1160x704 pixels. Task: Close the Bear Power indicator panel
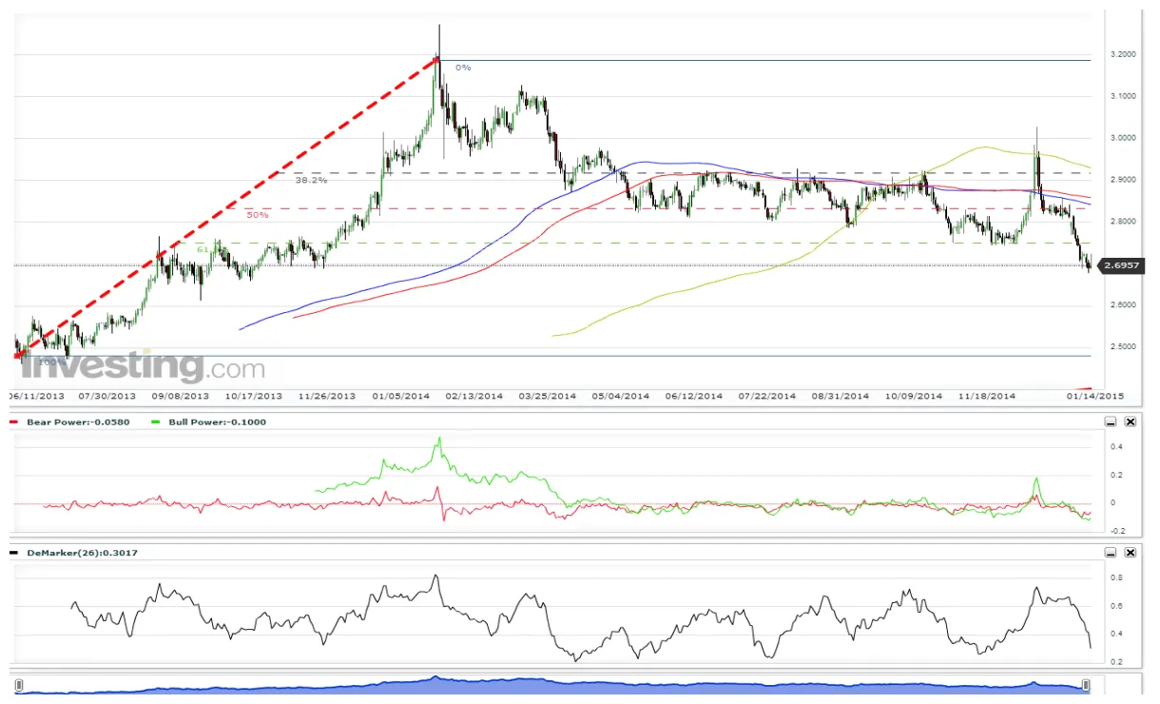1130,420
